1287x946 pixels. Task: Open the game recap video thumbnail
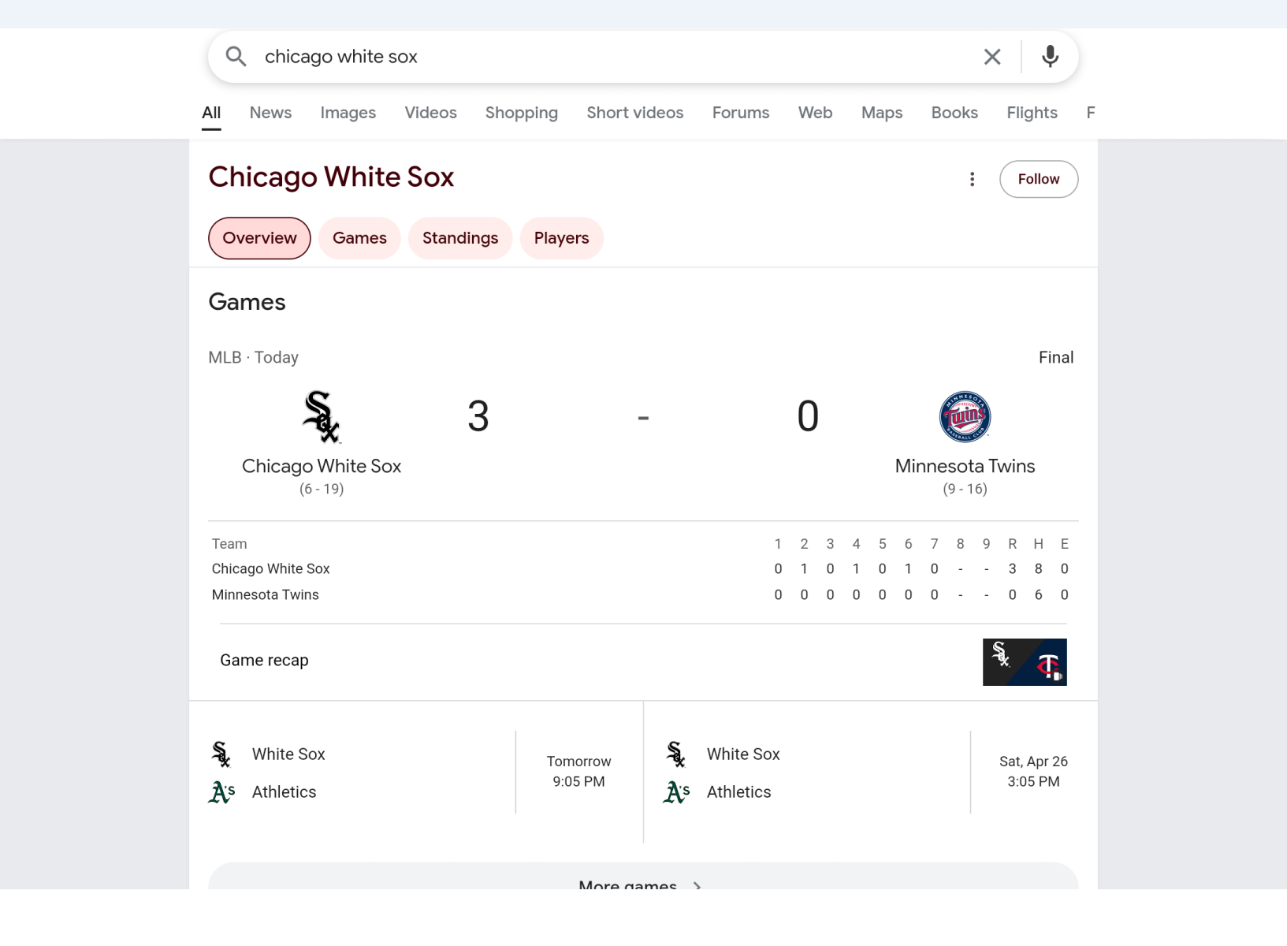point(1024,662)
